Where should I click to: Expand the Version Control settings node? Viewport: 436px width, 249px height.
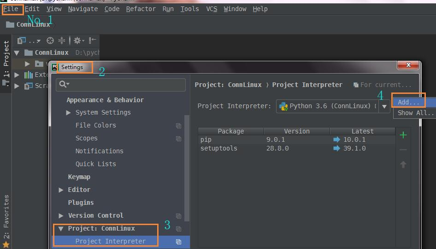coord(61,215)
